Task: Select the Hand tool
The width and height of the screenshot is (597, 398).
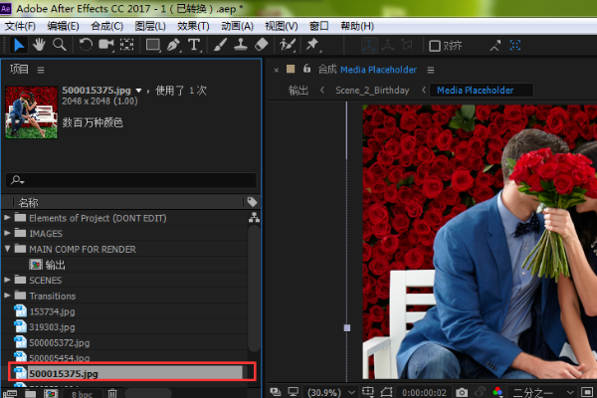Action: 39,45
